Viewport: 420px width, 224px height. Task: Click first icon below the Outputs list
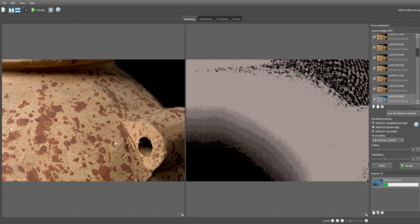point(374,213)
